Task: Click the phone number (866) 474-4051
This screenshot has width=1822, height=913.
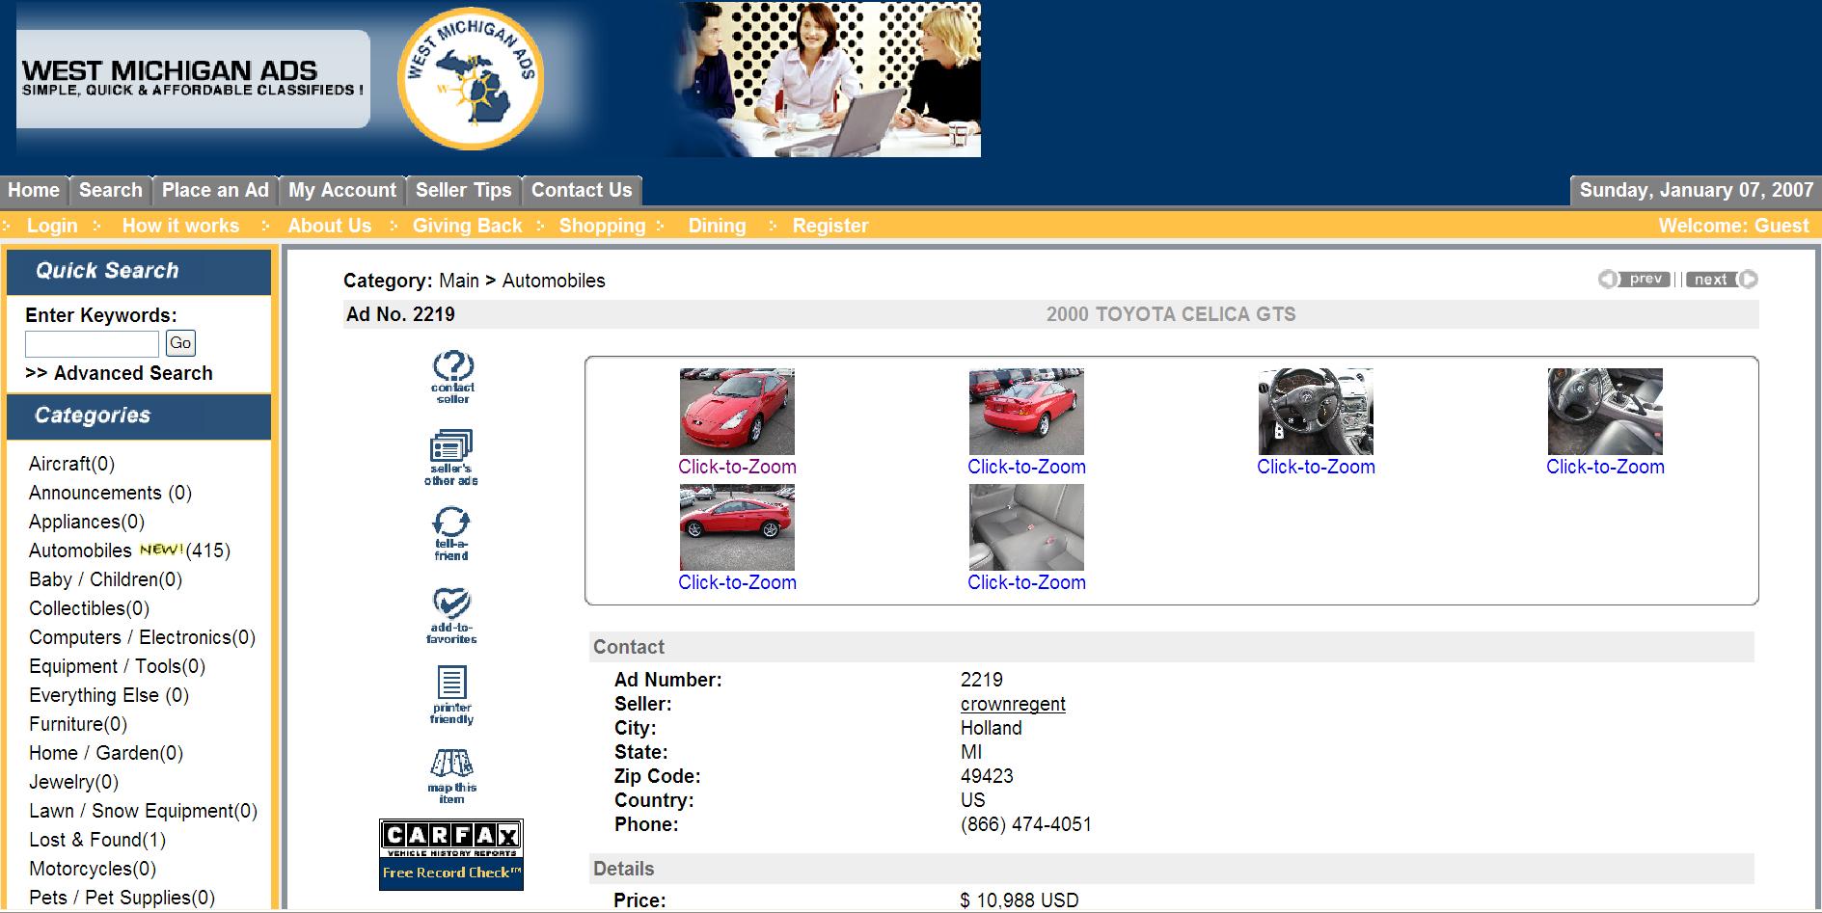Action: coord(1026,824)
